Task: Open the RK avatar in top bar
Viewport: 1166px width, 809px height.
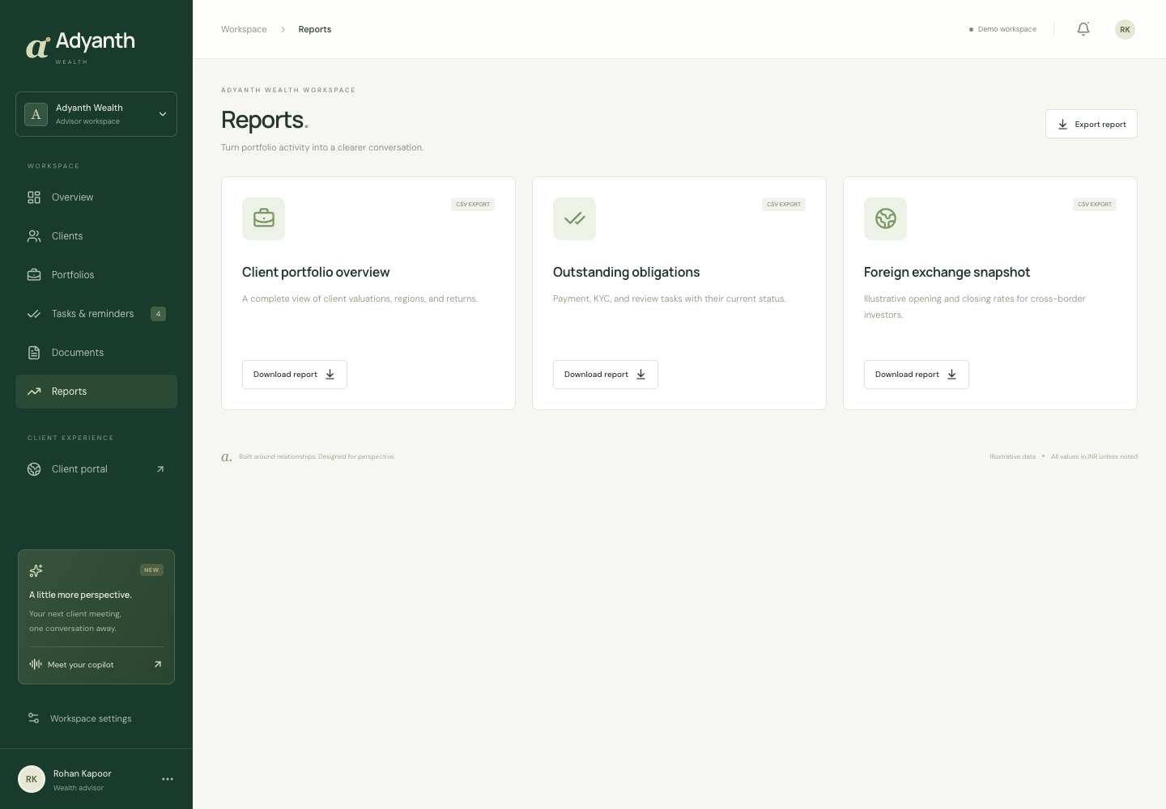Action: tap(1125, 29)
